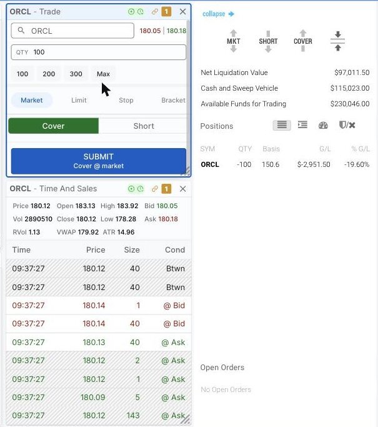Click the Open Orders heading
378x427 pixels.
coord(222,368)
